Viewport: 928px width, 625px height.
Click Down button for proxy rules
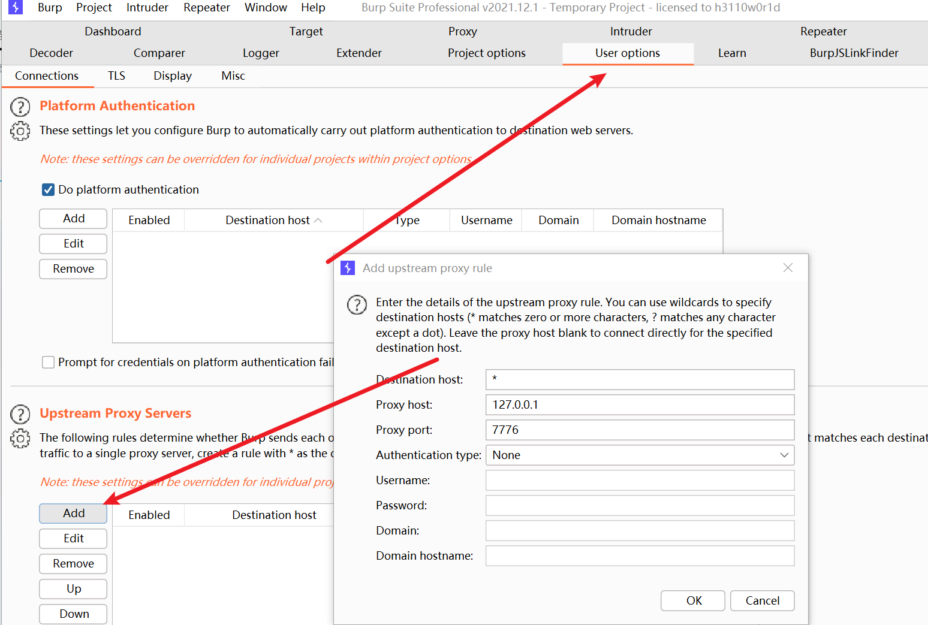[x=73, y=614]
